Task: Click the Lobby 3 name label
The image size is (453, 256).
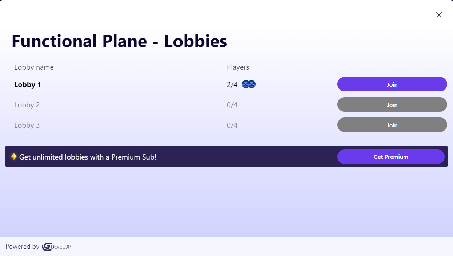Action: [27, 125]
